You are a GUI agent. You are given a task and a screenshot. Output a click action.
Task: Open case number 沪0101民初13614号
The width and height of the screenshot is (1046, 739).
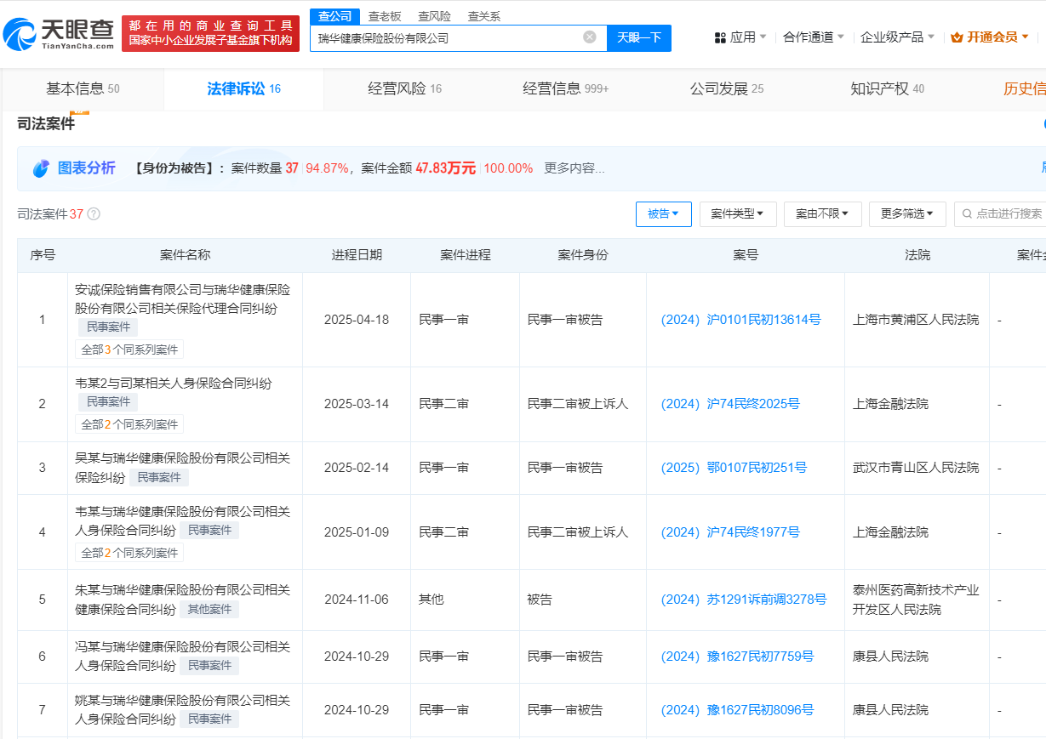(740, 320)
